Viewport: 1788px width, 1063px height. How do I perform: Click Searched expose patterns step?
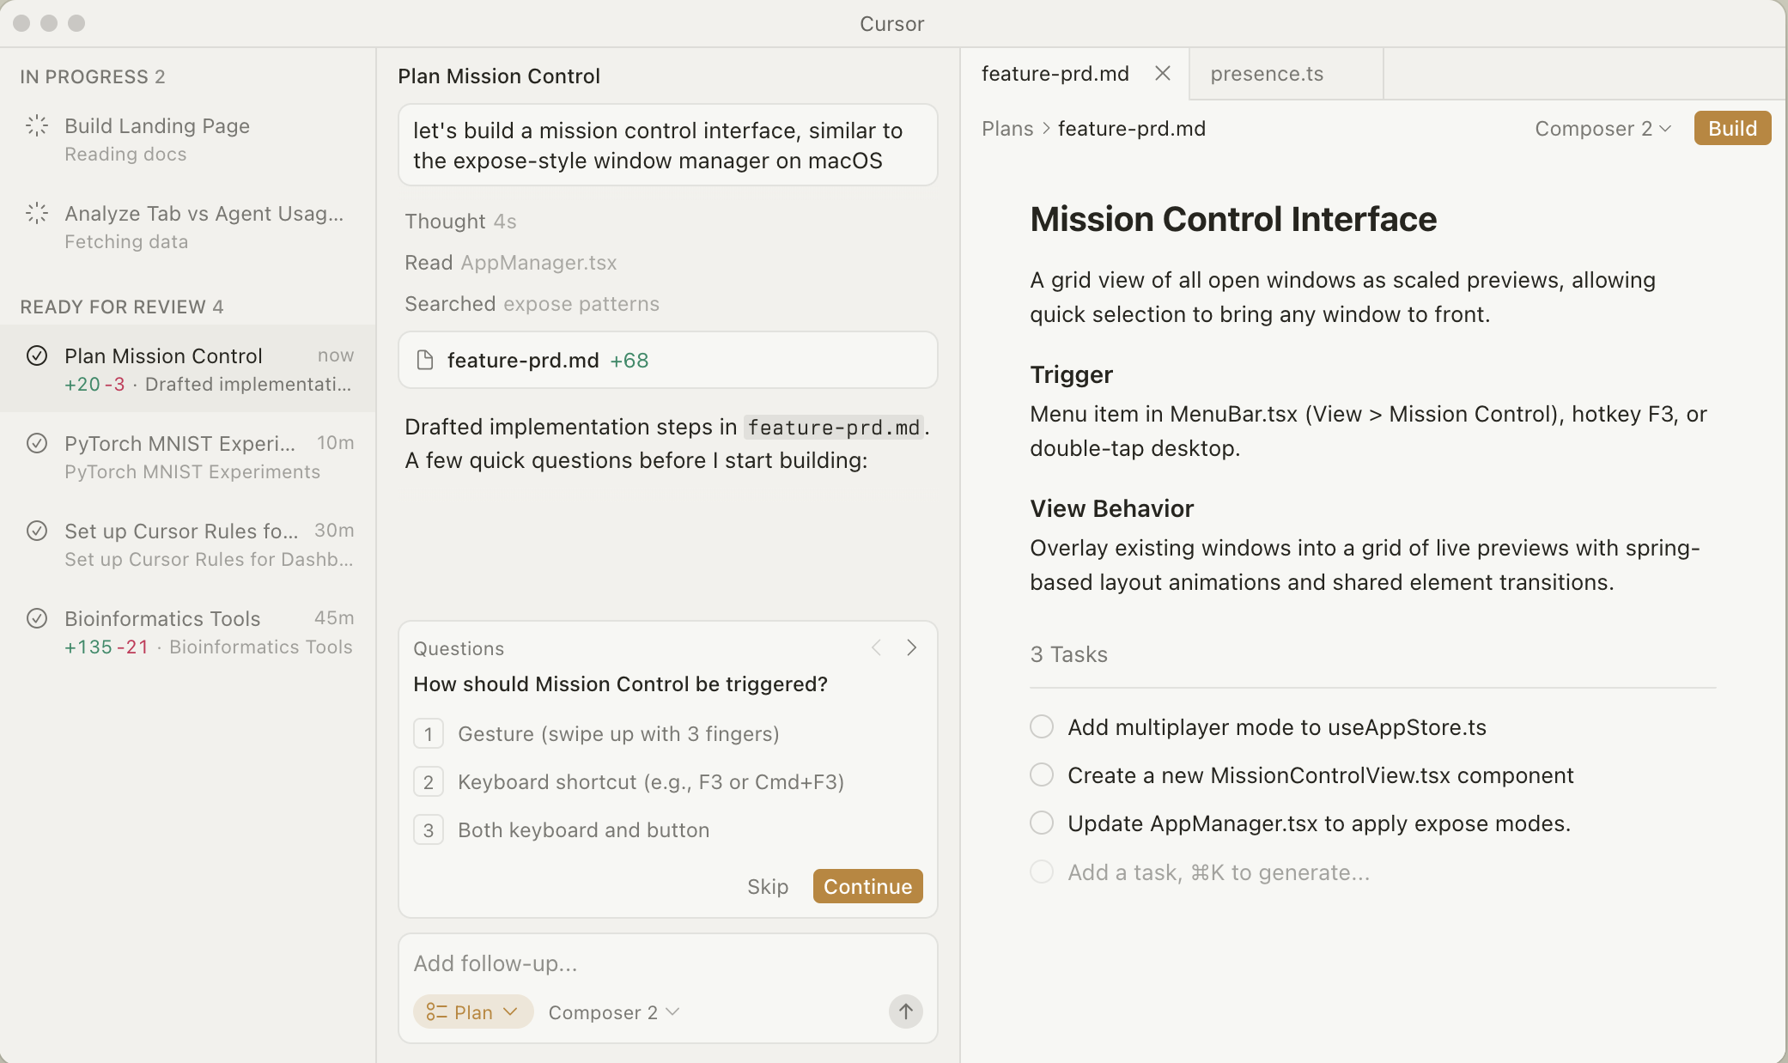tap(532, 304)
